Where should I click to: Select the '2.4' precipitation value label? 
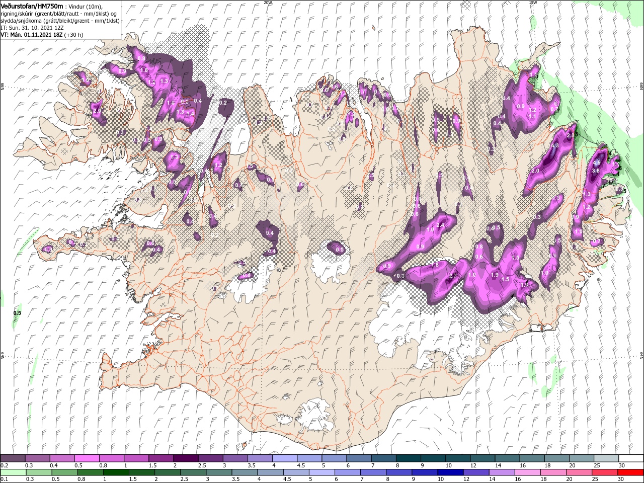click(x=441, y=225)
